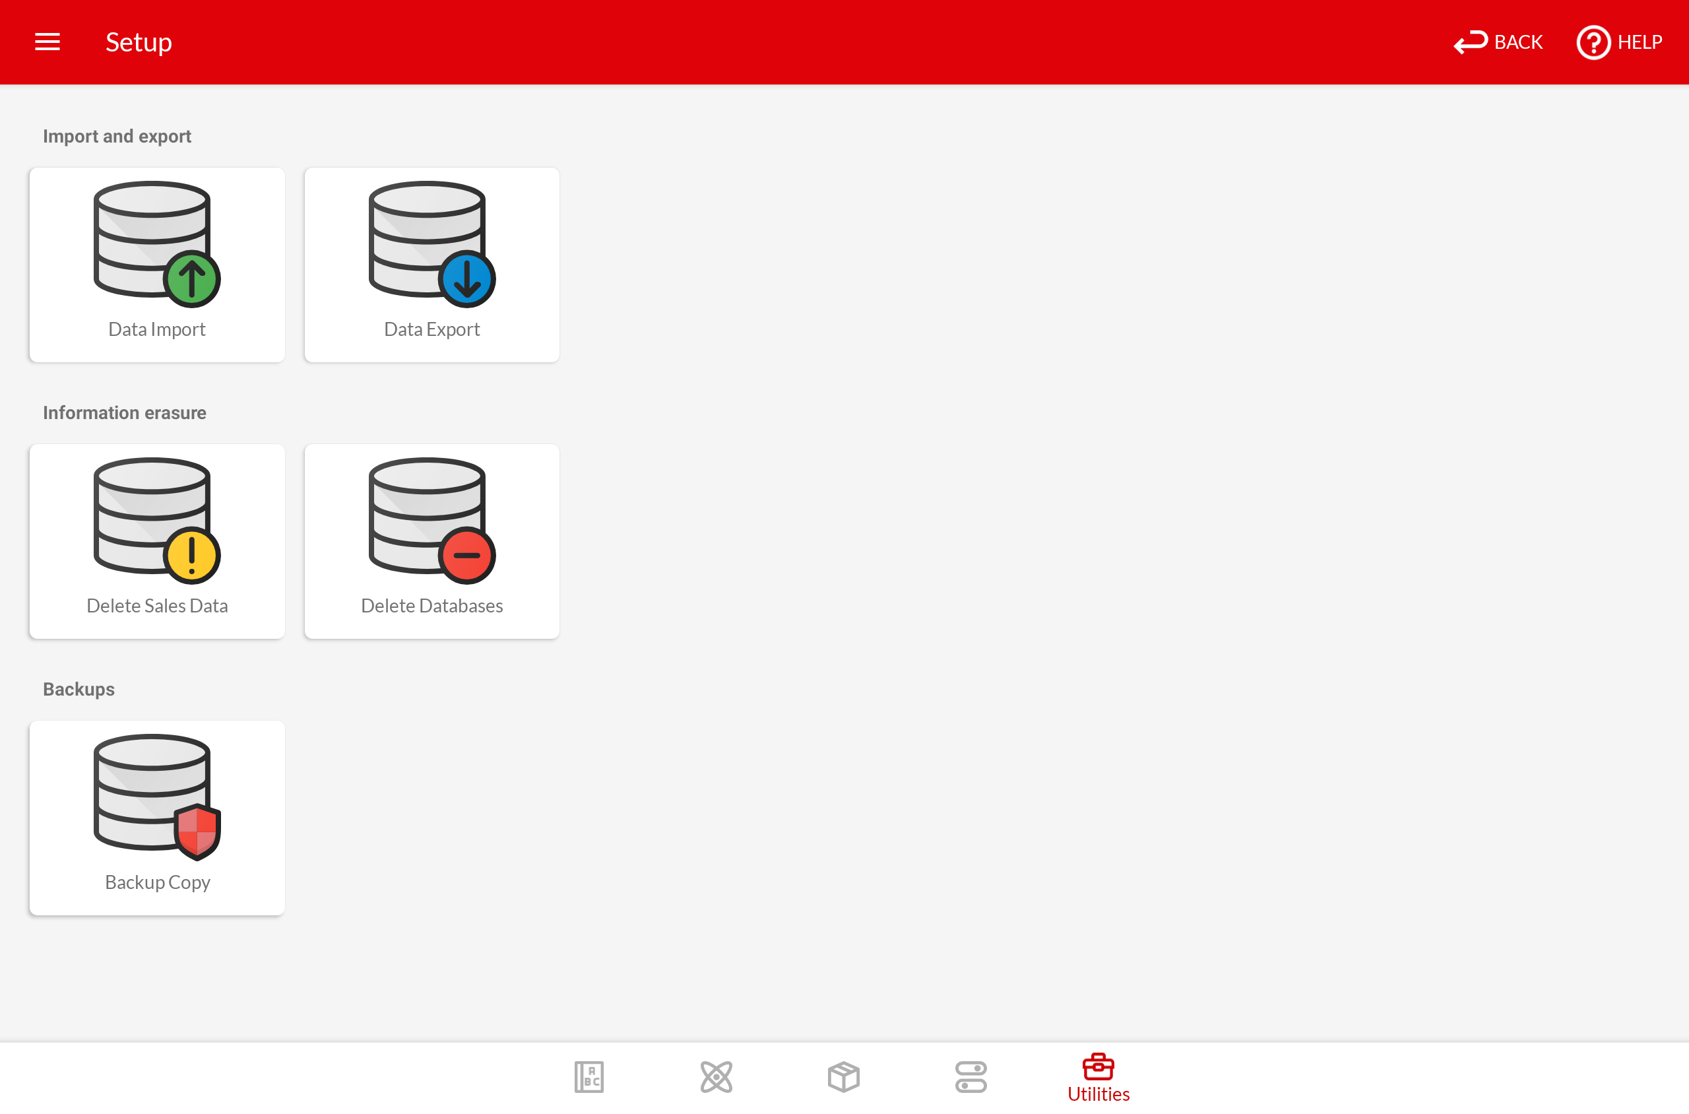Open the Data Import label
This screenshot has height=1114, width=1689.
157,329
